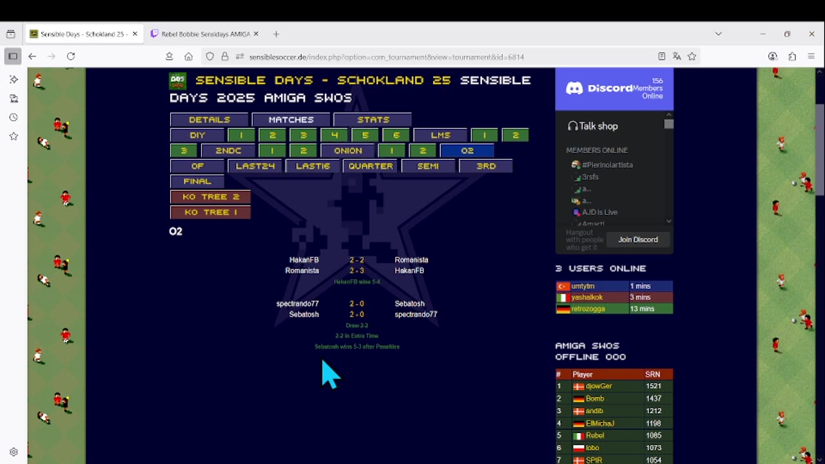
Task: Open the Semi round tab
Action: 428,166
